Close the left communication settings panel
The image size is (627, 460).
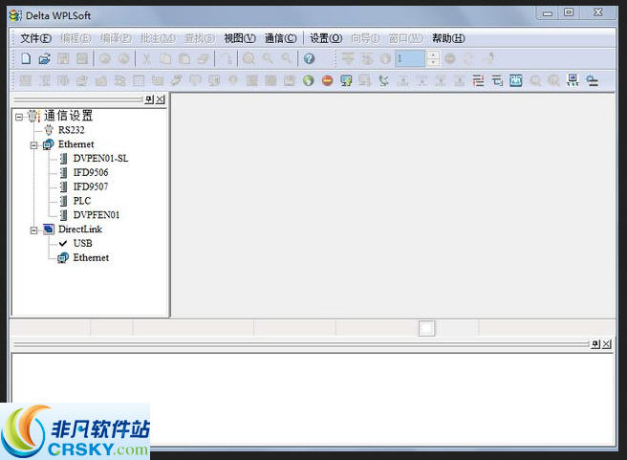[160, 99]
